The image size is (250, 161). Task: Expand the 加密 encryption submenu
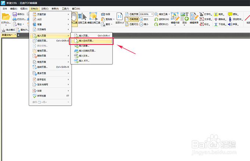coord(50,91)
